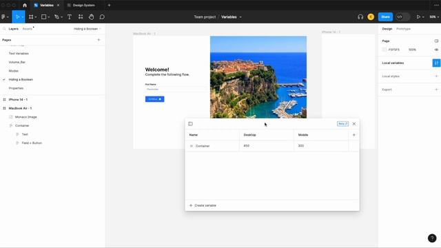Toggle Dev Mode switch
The height and width of the screenshot is (248, 441).
point(402,17)
